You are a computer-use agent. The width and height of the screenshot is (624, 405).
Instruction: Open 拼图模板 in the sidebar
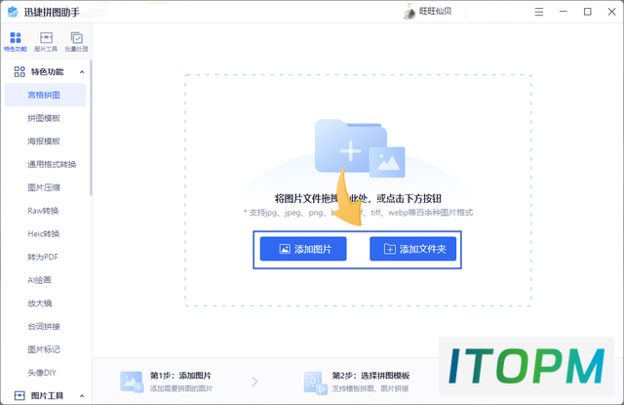45,118
